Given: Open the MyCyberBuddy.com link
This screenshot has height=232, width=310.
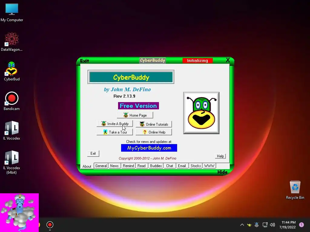Looking at the screenshot, I should [149, 148].
